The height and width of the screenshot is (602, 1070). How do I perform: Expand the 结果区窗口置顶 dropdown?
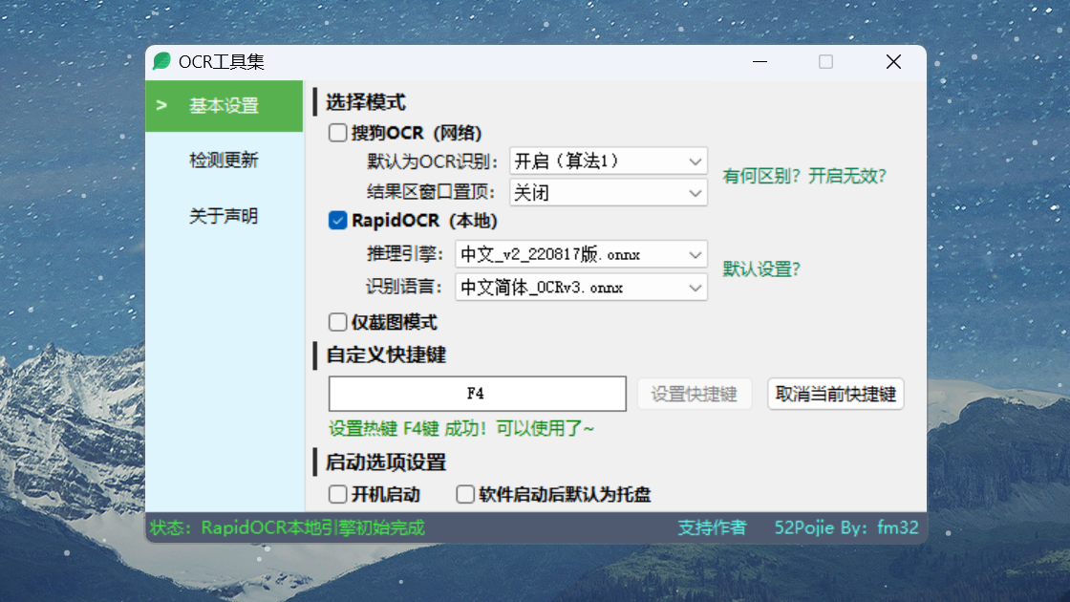[x=608, y=192]
